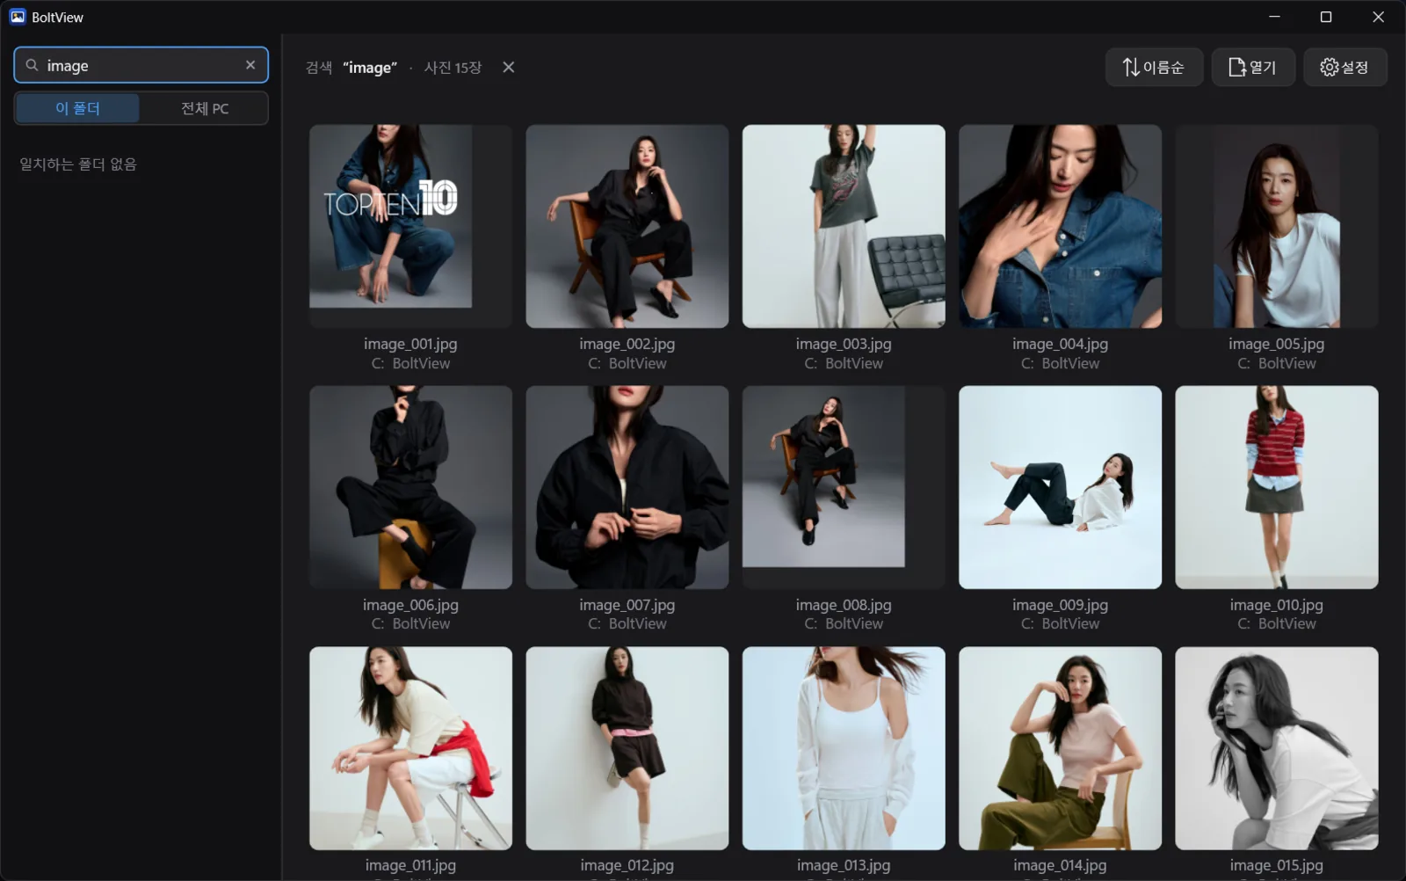
Task: Open the image_013.jpg white outfit thumbnail
Action: coord(844,748)
